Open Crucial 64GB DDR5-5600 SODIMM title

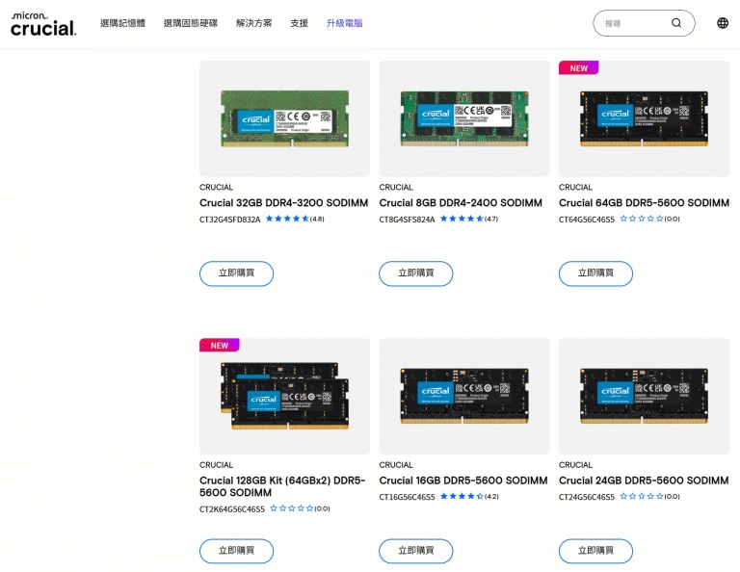point(644,203)
